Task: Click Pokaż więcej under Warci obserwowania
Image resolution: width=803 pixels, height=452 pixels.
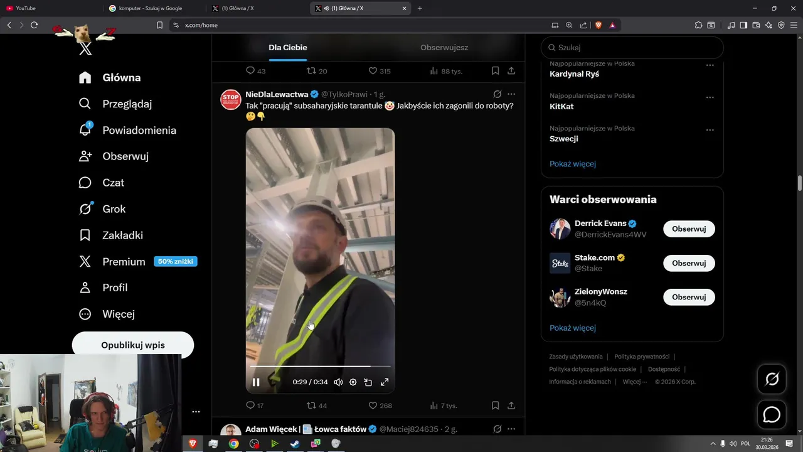Action: tap(573, 328)
